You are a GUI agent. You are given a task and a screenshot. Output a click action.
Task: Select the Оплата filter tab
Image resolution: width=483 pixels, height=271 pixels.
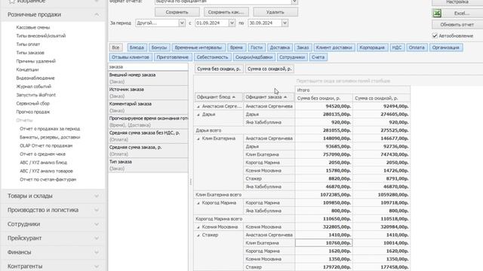[x=417, y=47]
